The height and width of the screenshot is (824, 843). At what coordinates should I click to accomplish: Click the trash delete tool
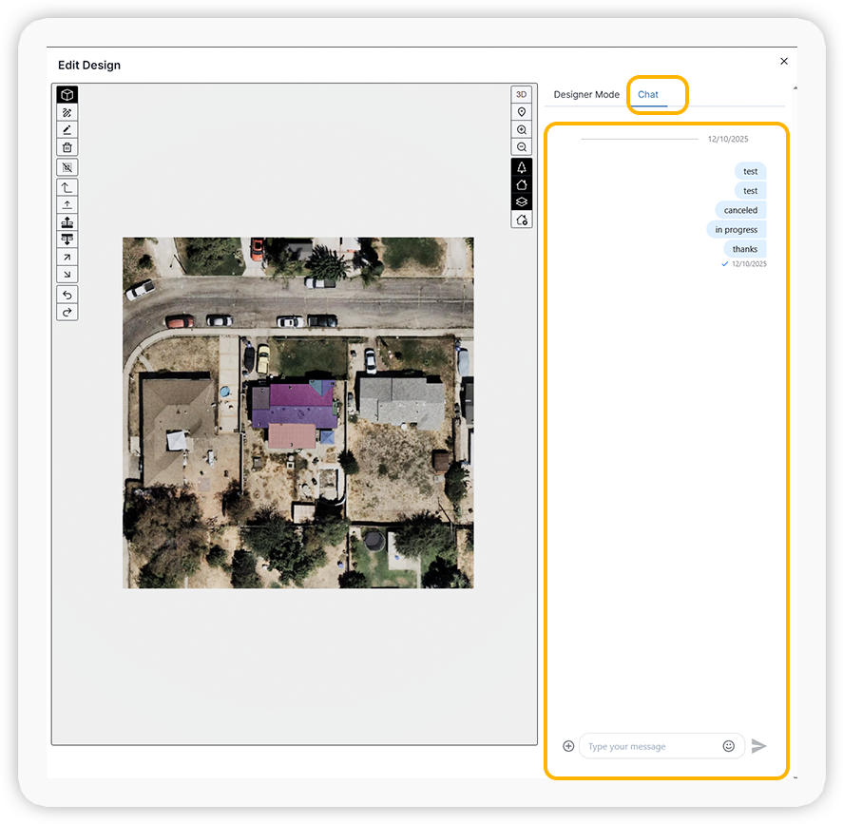pyautogui.click(x=67, y=146)
